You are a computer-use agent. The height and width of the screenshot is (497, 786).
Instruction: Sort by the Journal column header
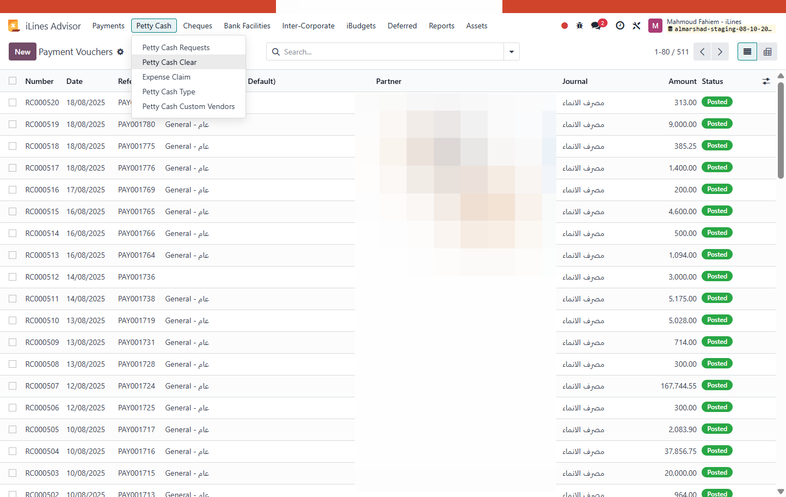click(x=575, y=81)
